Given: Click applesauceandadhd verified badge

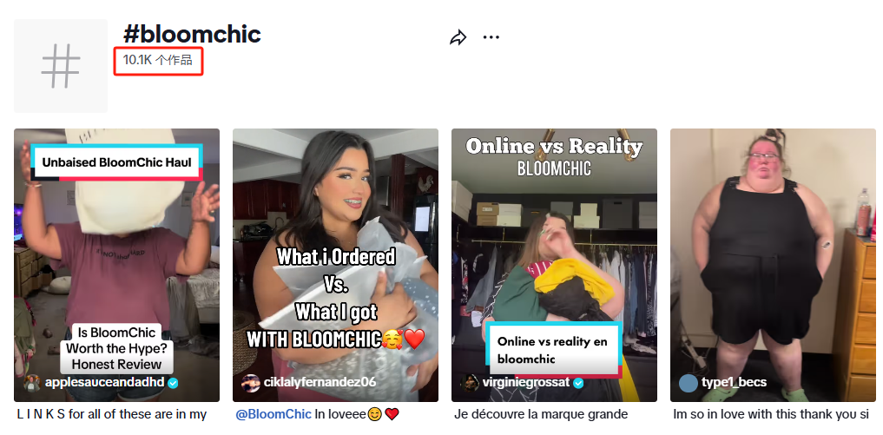Looking at the screenshot, I should pos(174,383).
